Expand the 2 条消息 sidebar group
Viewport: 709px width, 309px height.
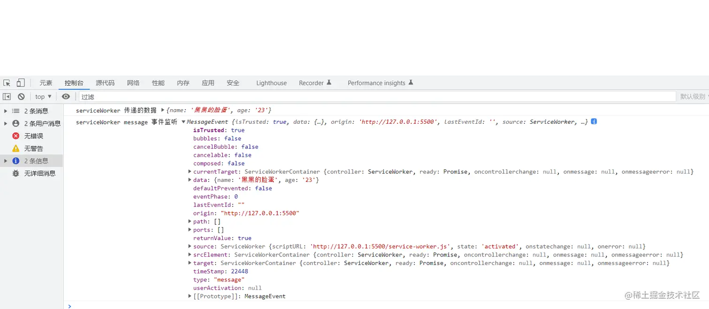[6, 111]
